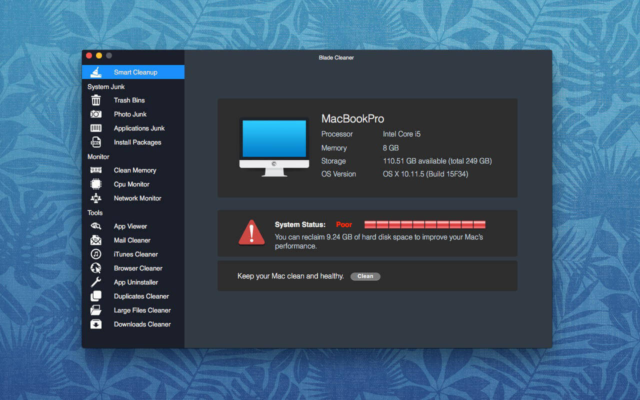
Task: Click the Network Monitor icon
Action: pyautogui.click(x=96, y=198)
